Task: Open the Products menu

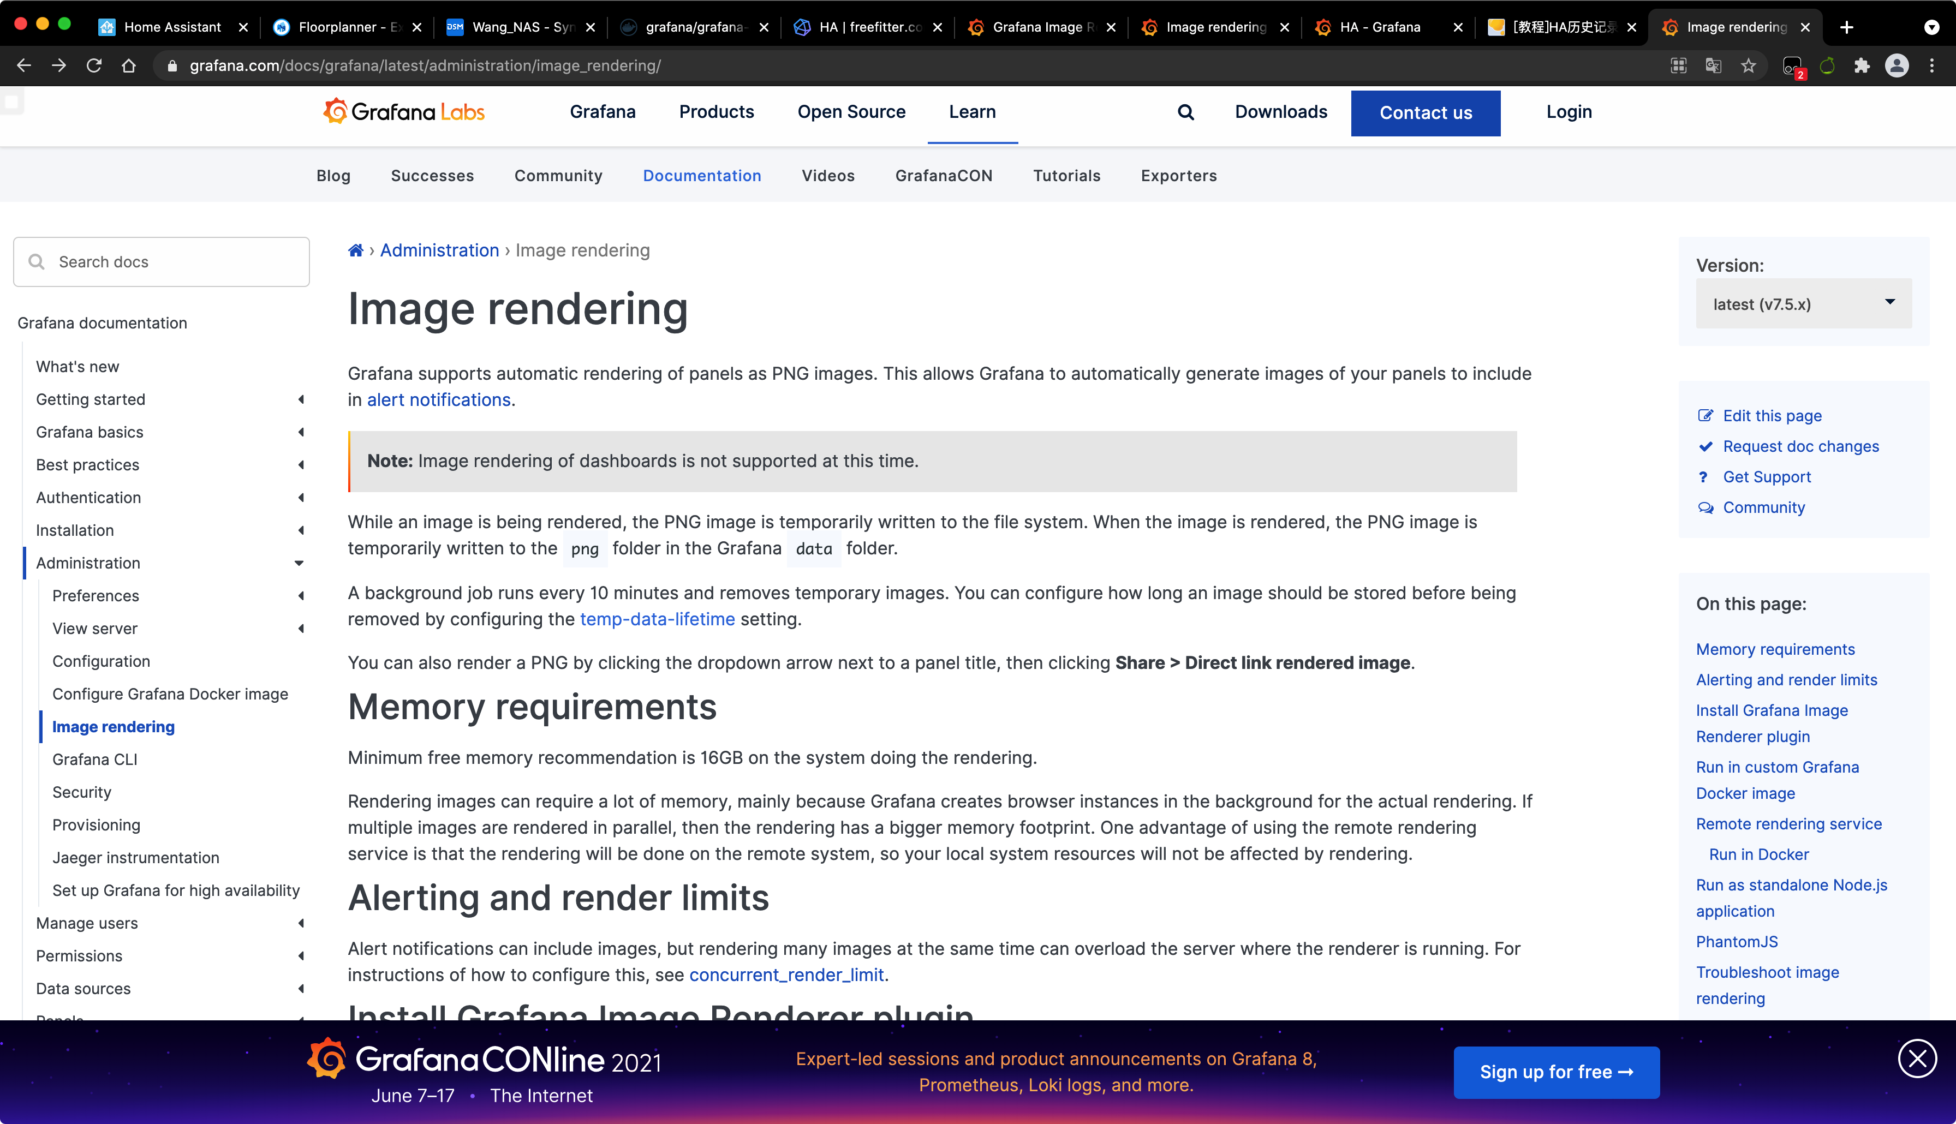Action: (717, 112)
